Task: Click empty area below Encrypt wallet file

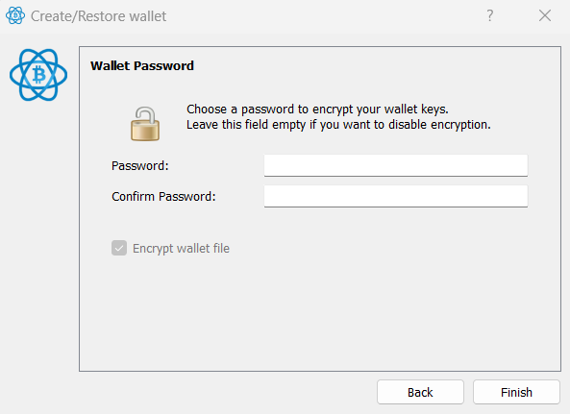Action: pos(320,312)
